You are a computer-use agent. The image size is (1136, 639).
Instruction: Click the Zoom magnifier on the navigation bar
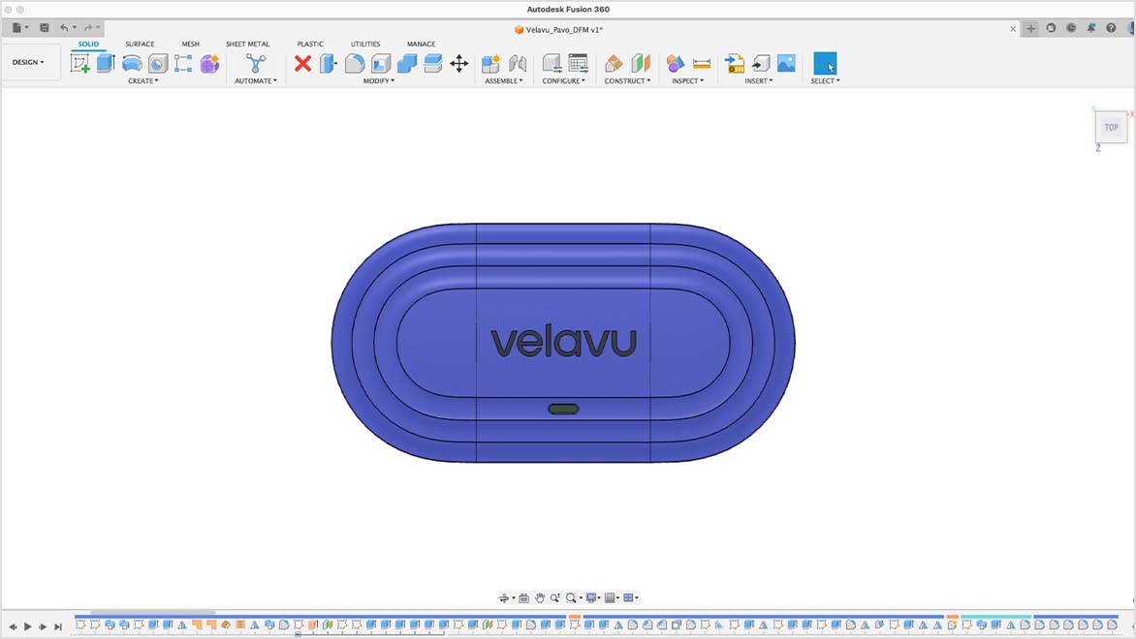555,597
